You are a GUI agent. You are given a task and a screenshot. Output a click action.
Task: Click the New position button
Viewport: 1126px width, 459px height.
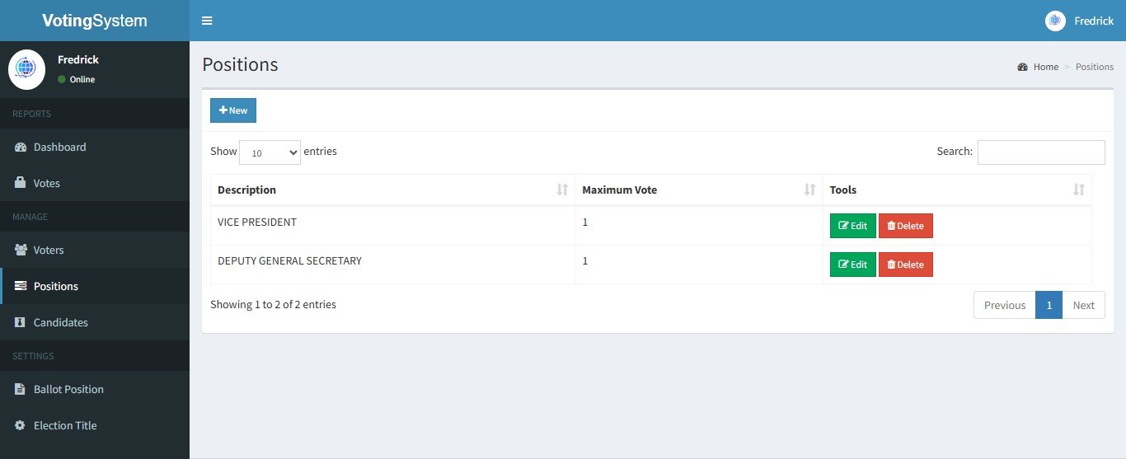pos(233,110)
